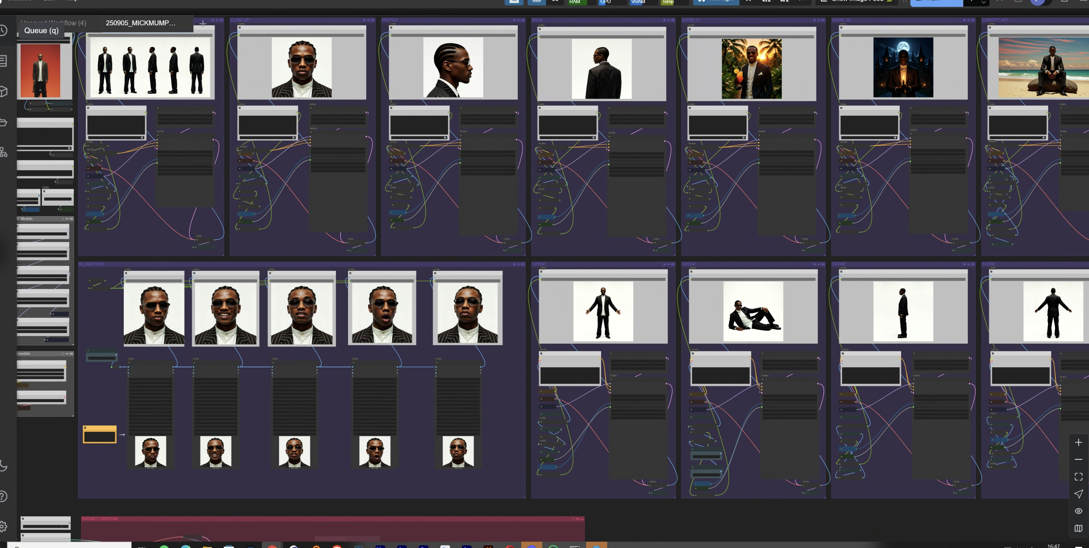The height and width of the screenshot is (548, 1089).
Task: Toggle eye icon on the BACK group header
Action: pyautogui.click(x=673, y=20)
